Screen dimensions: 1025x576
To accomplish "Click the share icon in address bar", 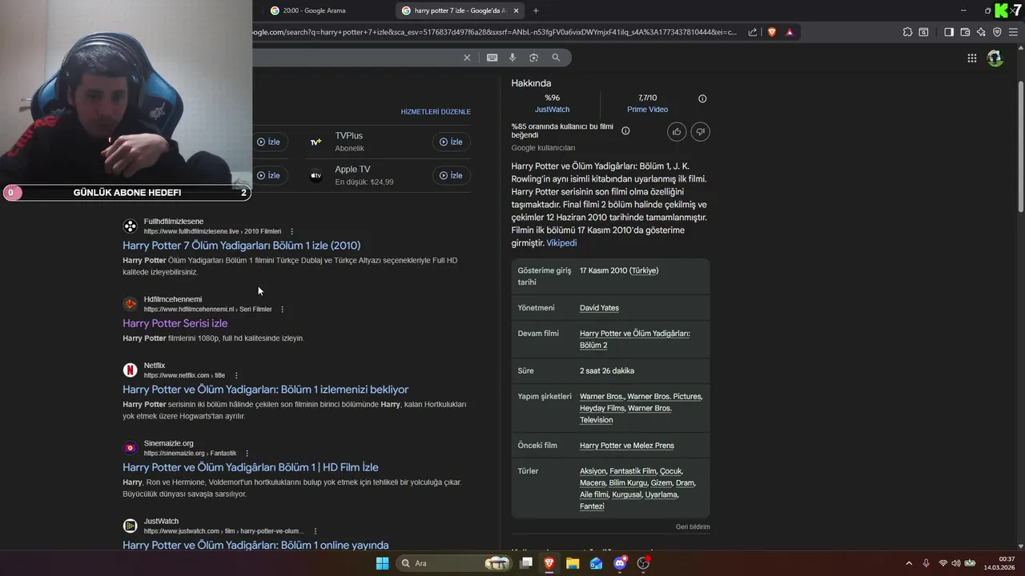I will pos(753,32).
